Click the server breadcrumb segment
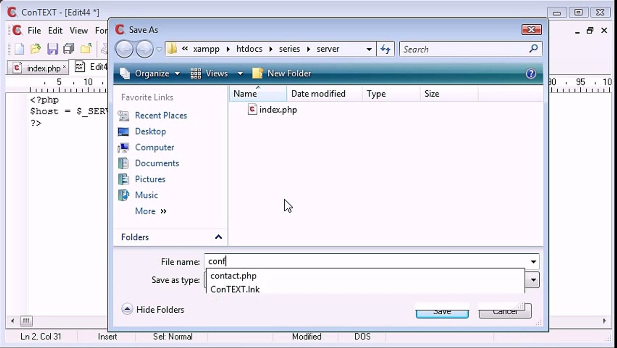The image size is (617, 348). tap(328, 49)
